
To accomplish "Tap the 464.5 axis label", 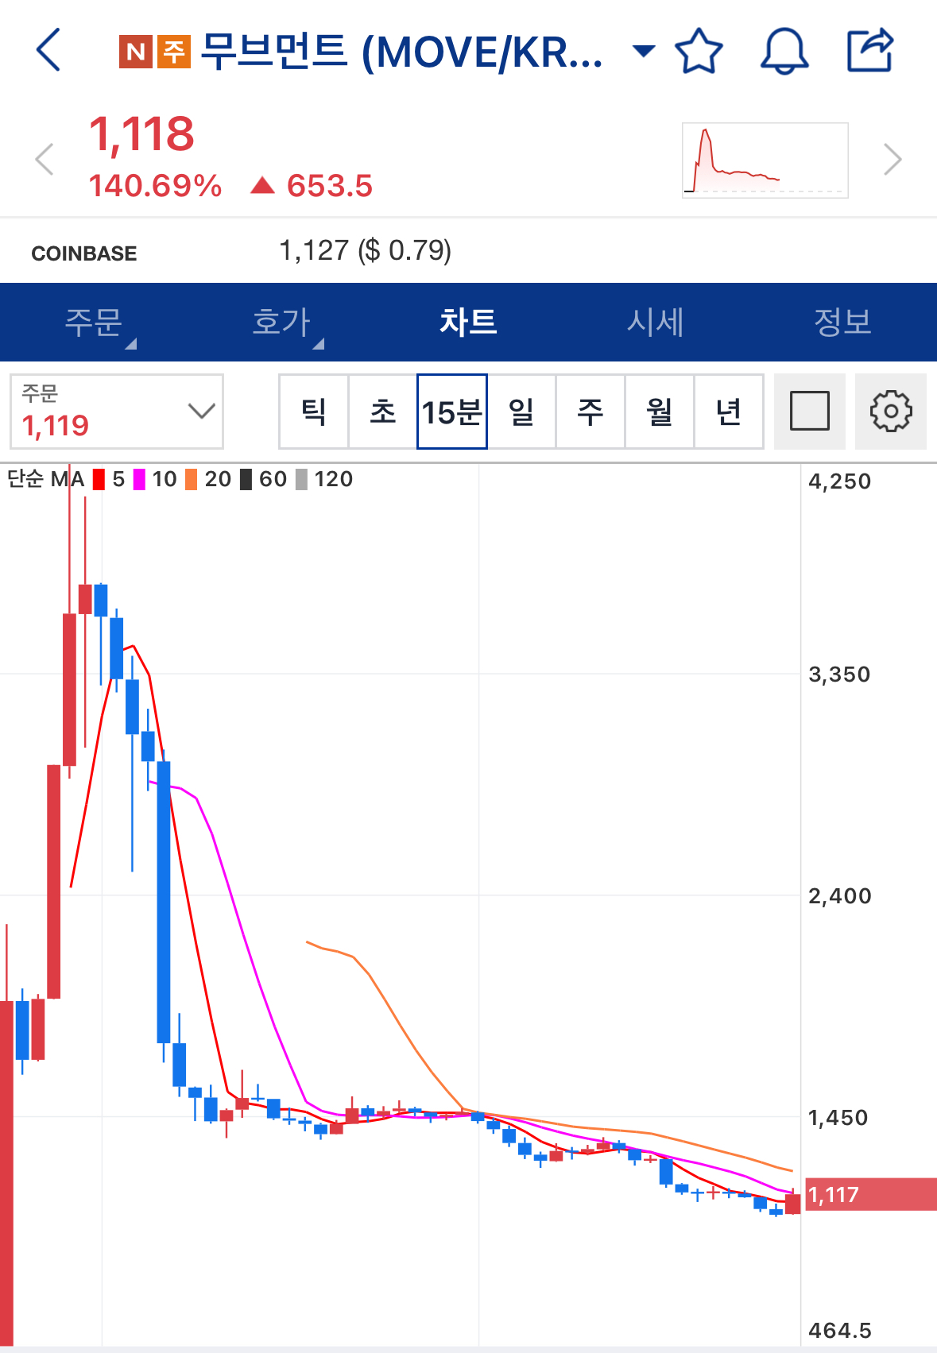I will pos(839,1331).
